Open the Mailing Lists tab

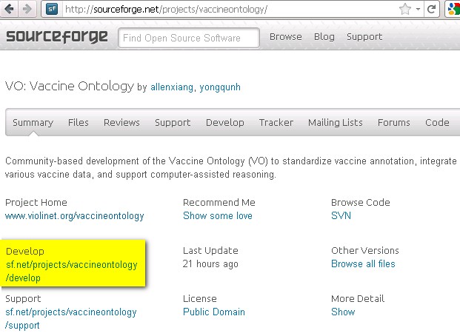point(336,123)
